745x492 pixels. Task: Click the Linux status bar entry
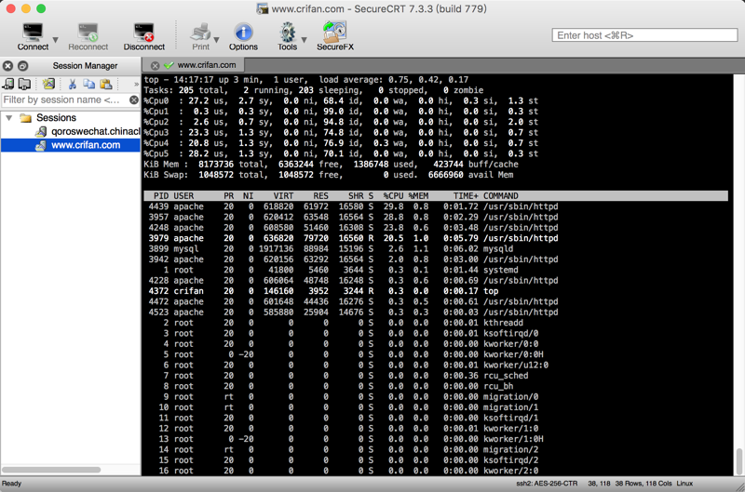pyautogui.click(x=684, y=484)
